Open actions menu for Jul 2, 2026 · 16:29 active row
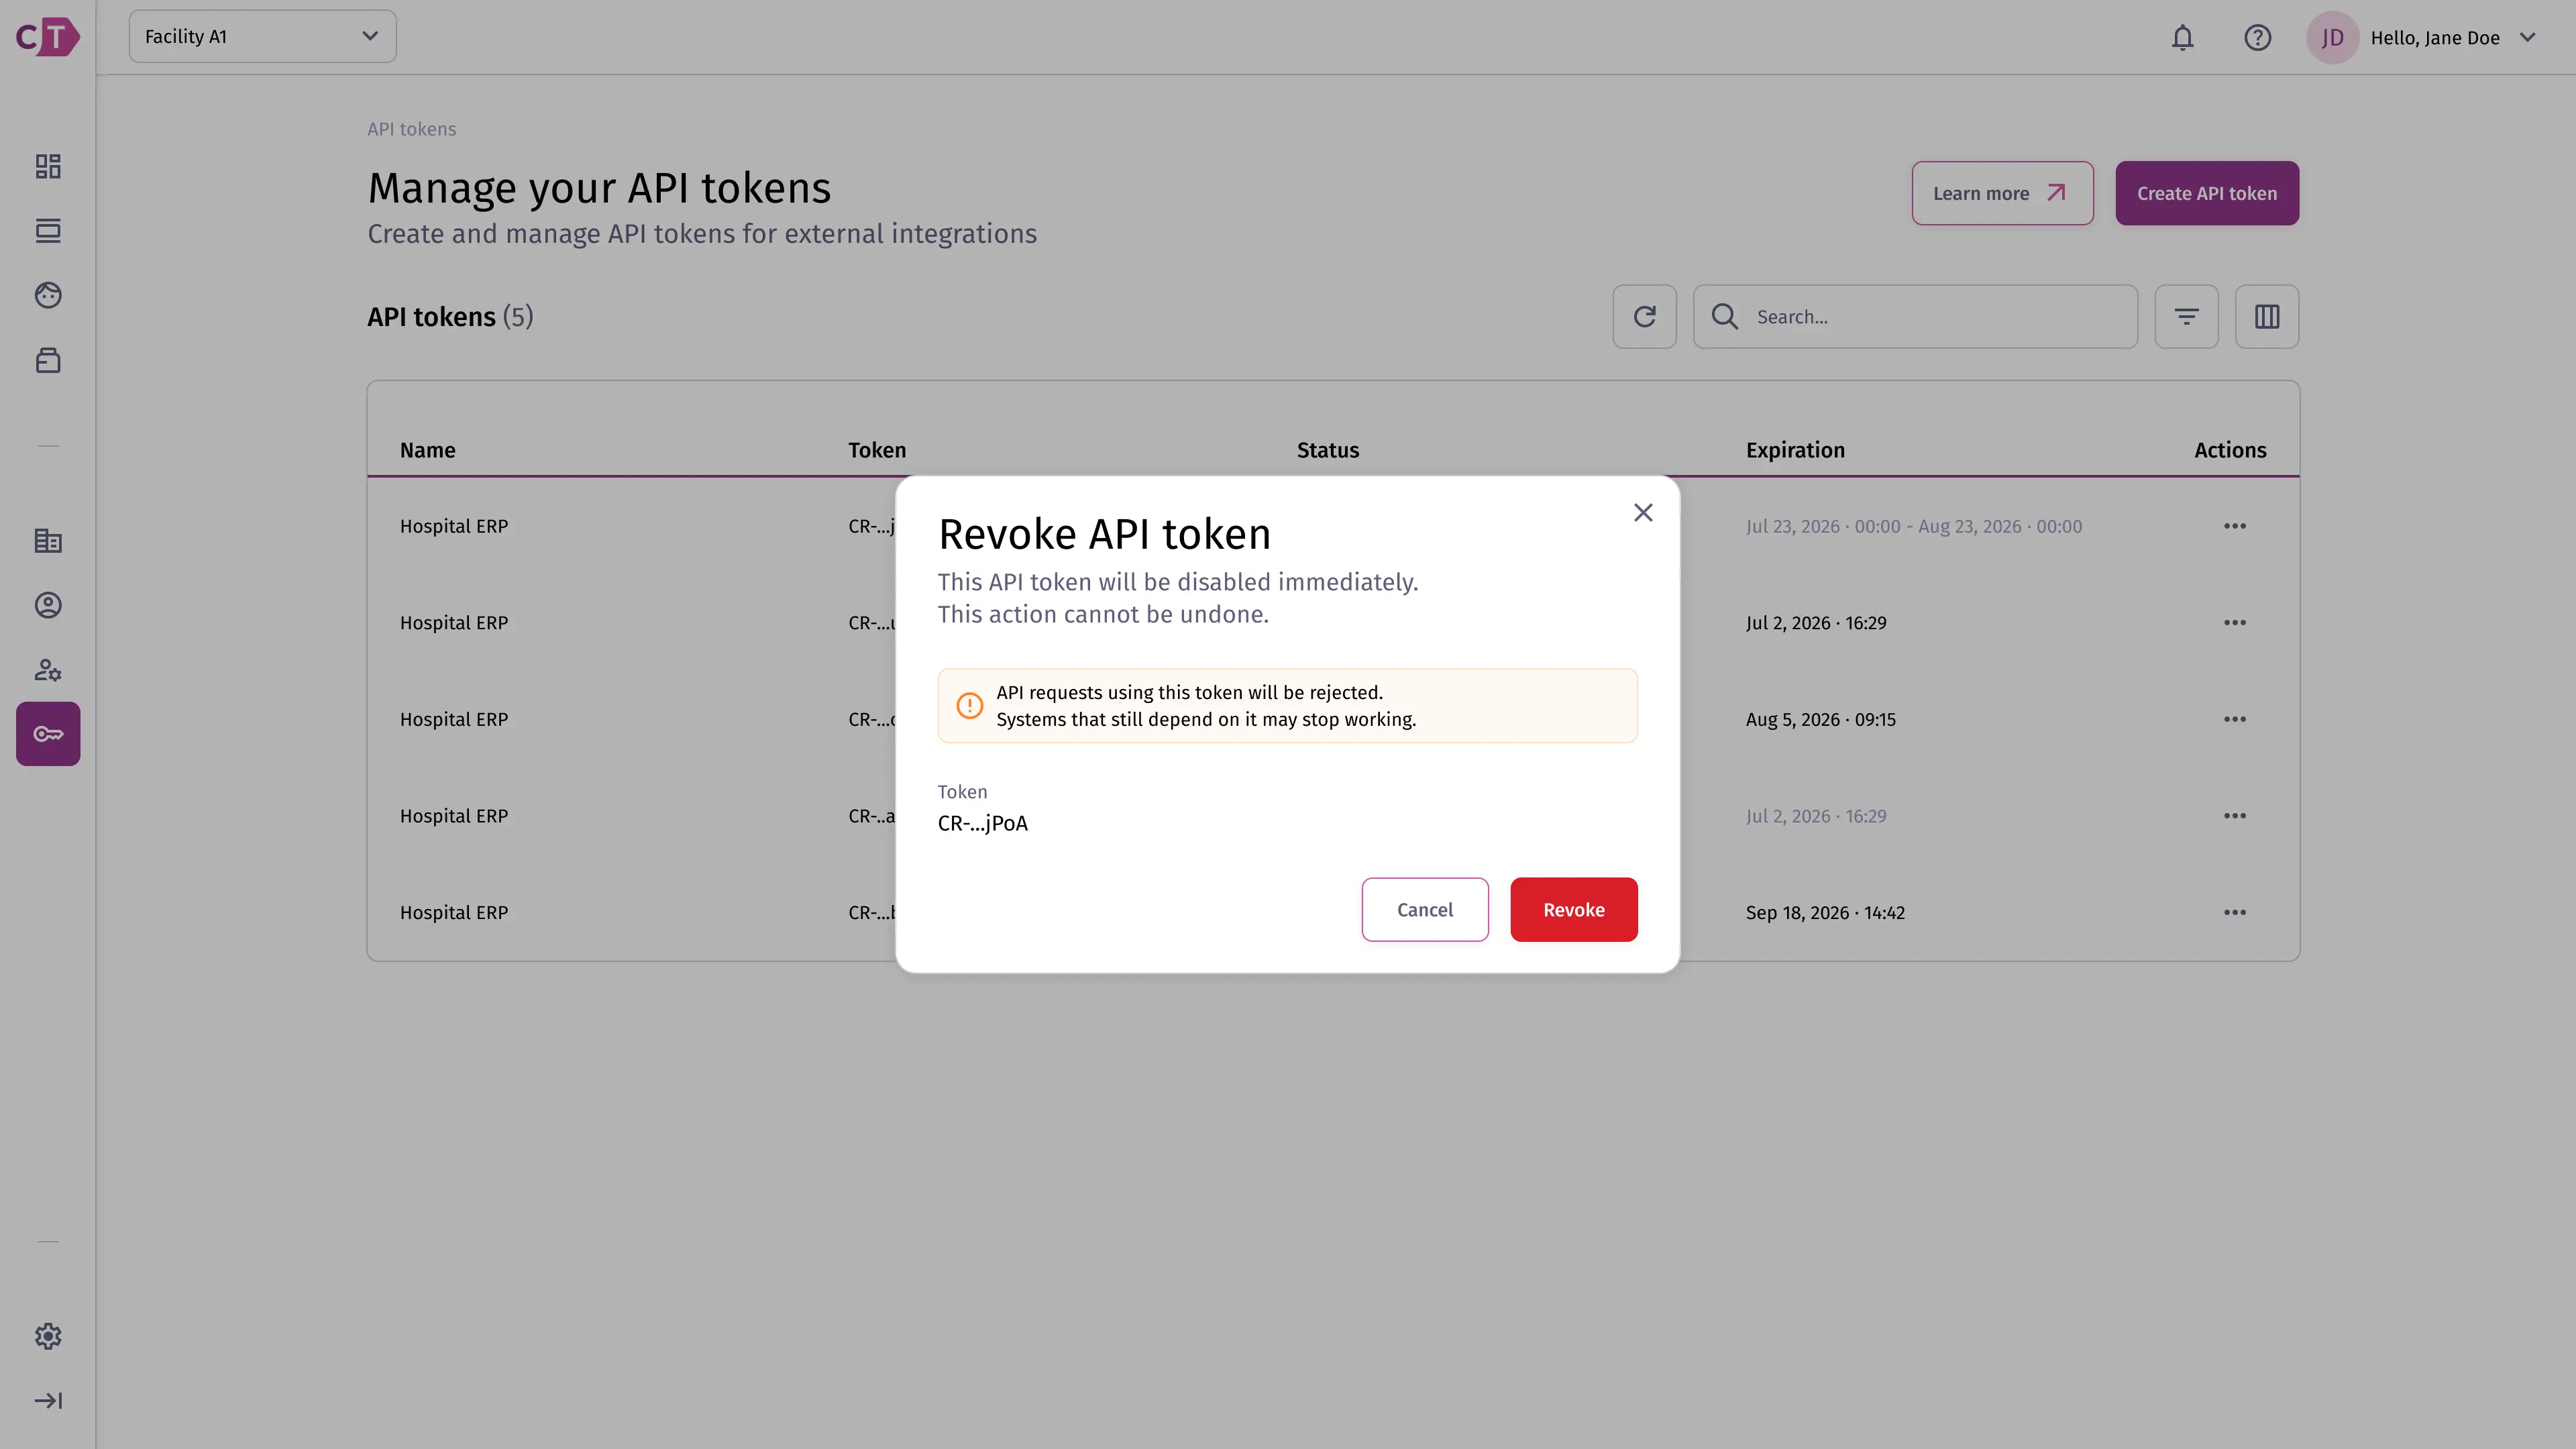This screenshot has width=2576, height=1449. click(x=2234, y=623)
